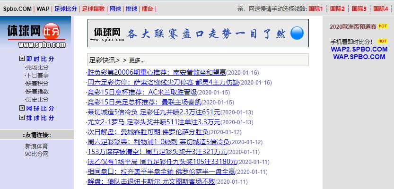Open news 胜负彩第20006期重心推荐

pyautogui.click(x=157, y=73)
